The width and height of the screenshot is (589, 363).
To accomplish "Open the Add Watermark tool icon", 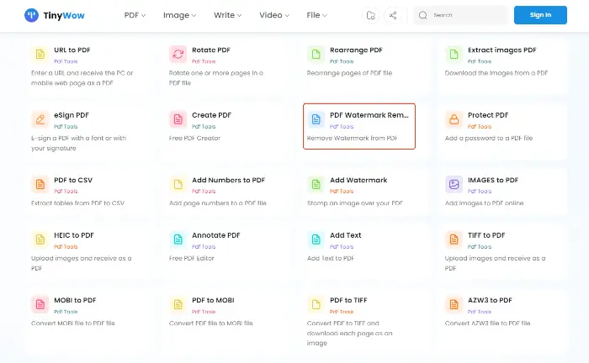I will [x=316, y=184].
